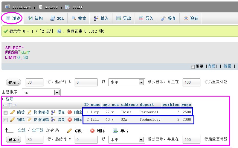Click the upper rows count field showing 30
Image resolution: width=238 pixels, height=148 pixels.
(x=34, y=82)
